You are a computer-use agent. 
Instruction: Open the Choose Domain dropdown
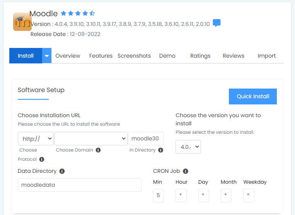[91, 138]
